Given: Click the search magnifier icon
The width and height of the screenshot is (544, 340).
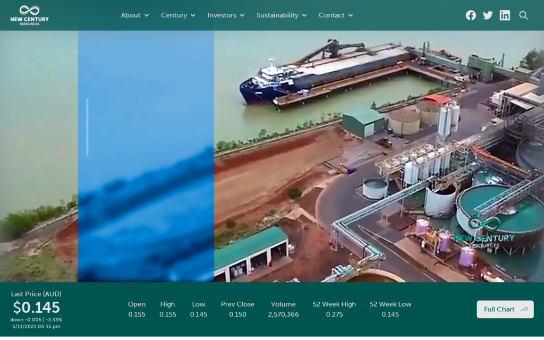Looking at the screenshot, I should [523, 15].
